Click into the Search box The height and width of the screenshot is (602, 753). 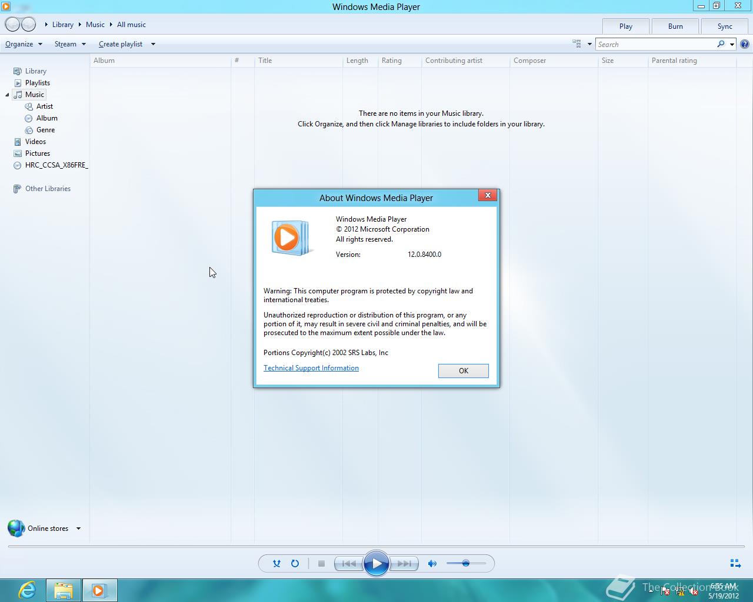point(655,44)
